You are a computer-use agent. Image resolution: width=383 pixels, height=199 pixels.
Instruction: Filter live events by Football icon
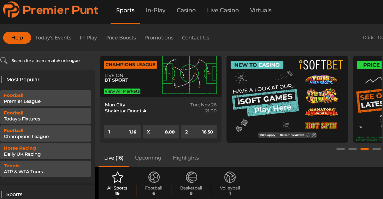(154, 177)
